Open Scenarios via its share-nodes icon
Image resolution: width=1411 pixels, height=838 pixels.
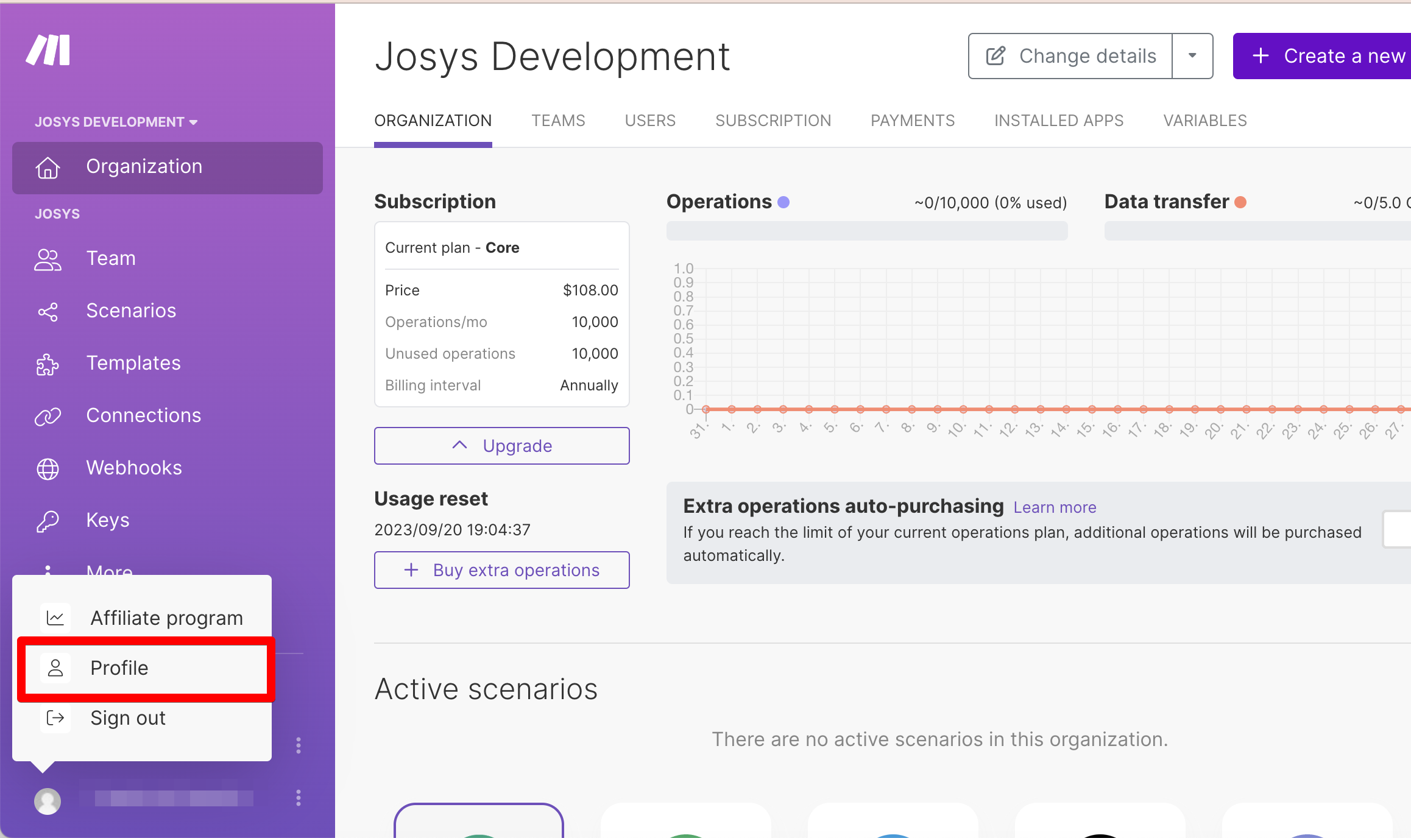pos(48,312)
